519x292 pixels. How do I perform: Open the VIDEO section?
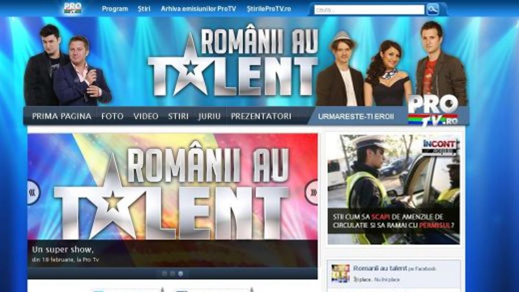click(146, 116)
